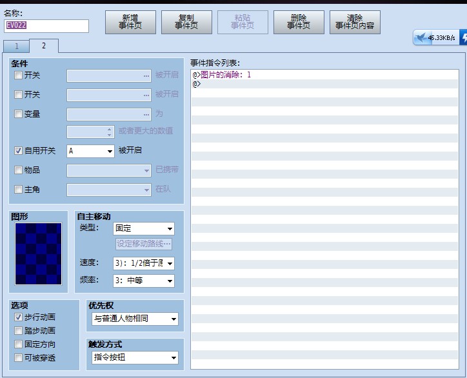Switch to event page tab 1
Screen dimensions: 467x378
pos(16,46)
